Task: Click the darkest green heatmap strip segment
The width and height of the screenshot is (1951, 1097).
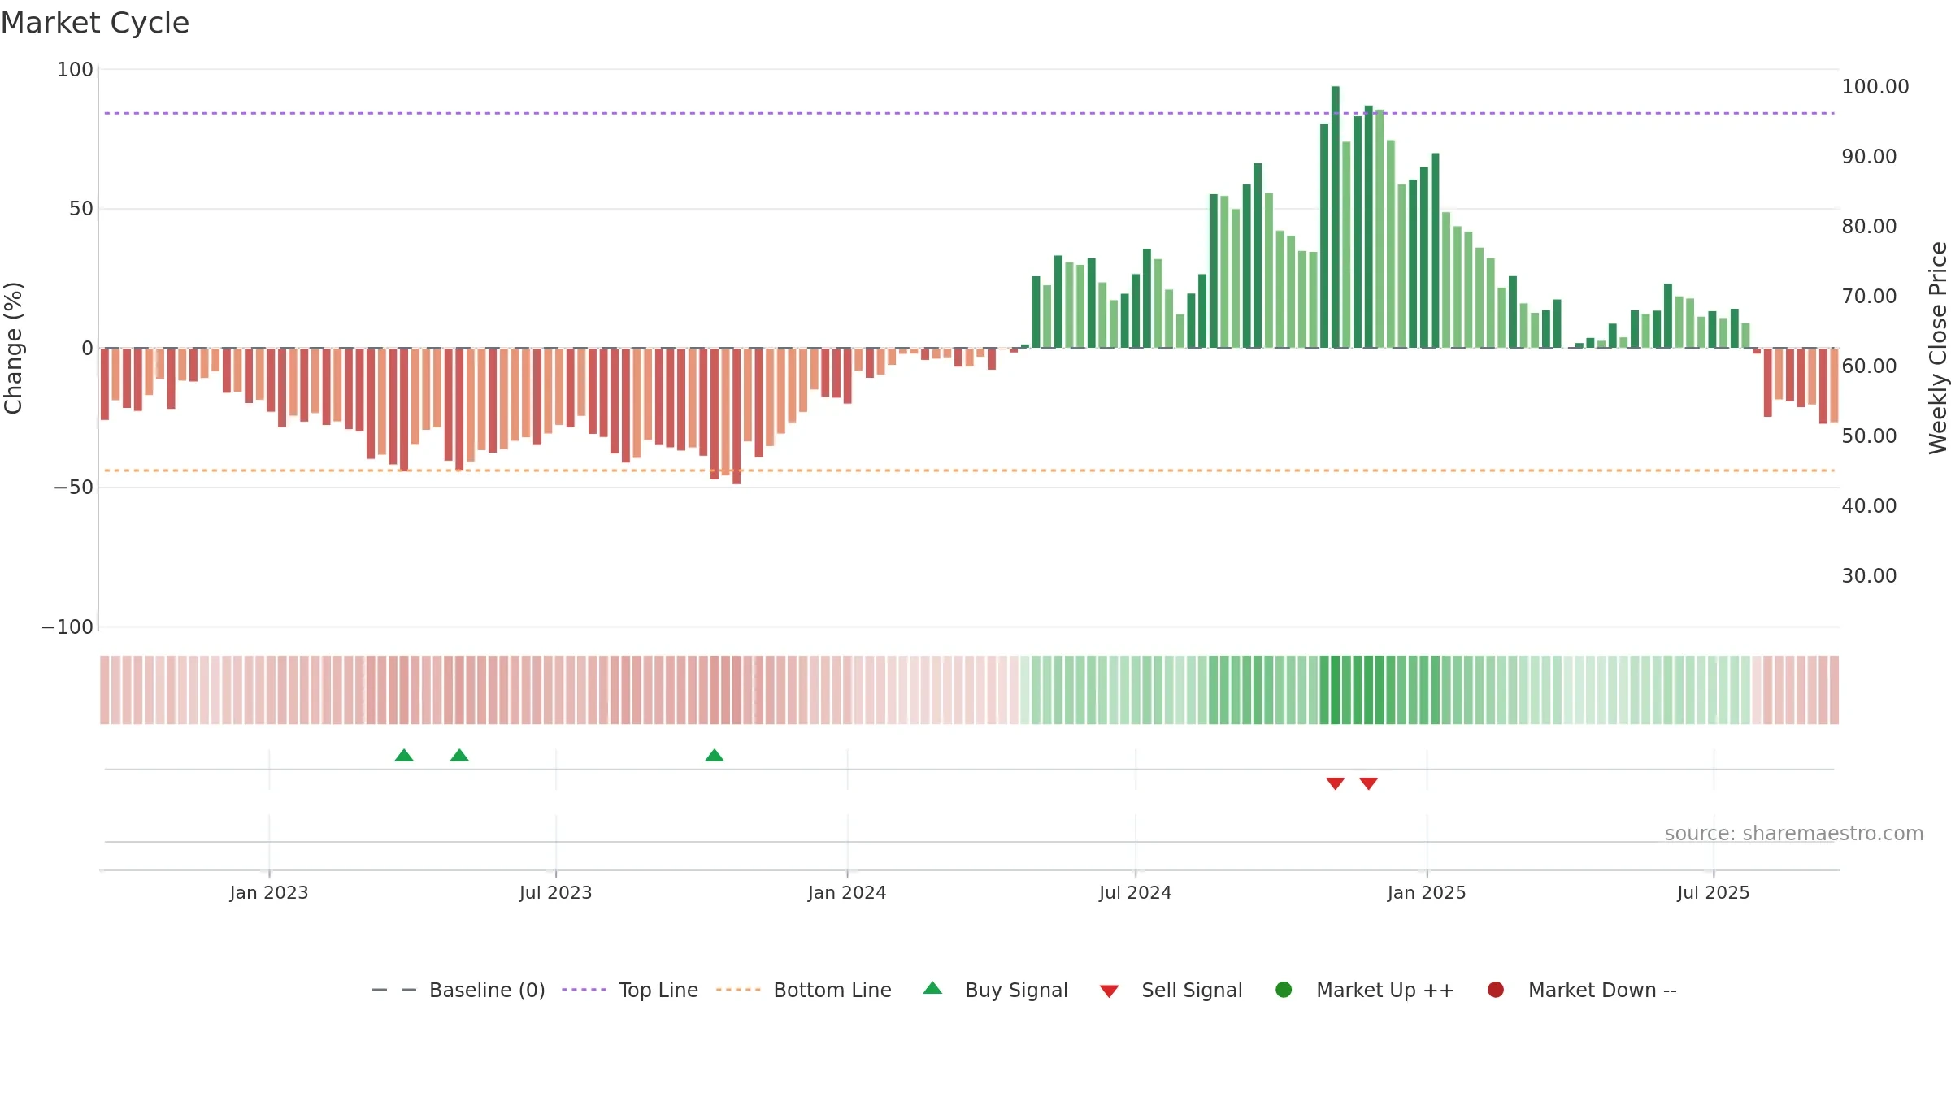Action: point(1336,690)
